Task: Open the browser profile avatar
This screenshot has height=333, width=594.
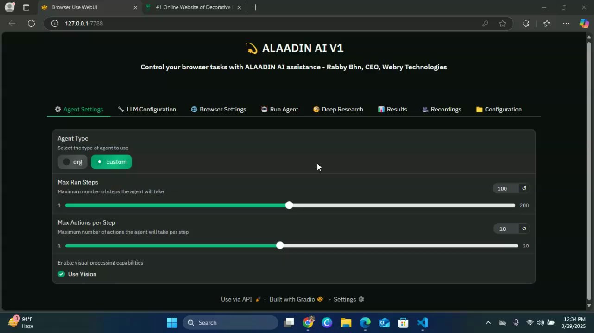Action: pos(9,7)
